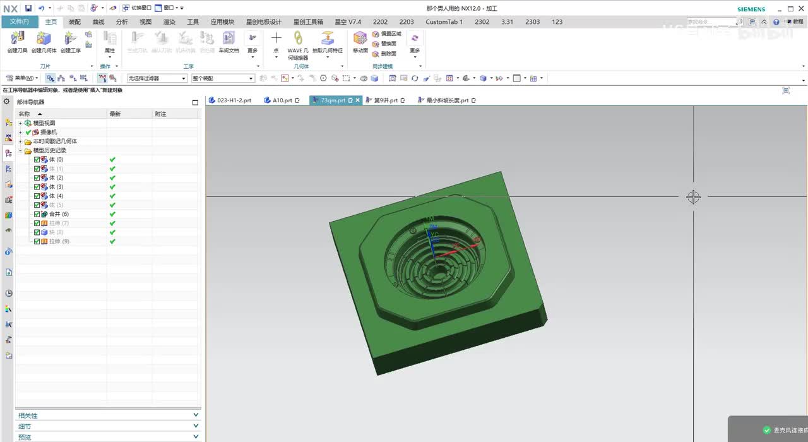Screen dimensions: 808x442
Task: Collapse the 模型历史记录 node
Action: point(20,151)
